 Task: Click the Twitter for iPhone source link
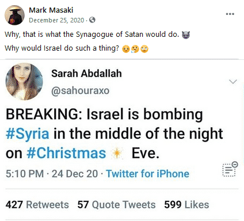click(148, 174)
